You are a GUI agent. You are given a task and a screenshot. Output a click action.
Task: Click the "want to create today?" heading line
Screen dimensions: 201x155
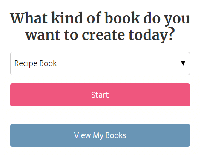(100, 35)
